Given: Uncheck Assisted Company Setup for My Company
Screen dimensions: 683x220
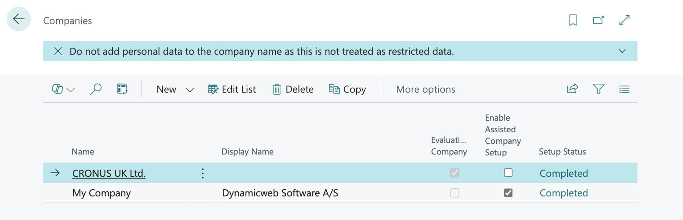Looking at the screenshot, I should 508,193.
